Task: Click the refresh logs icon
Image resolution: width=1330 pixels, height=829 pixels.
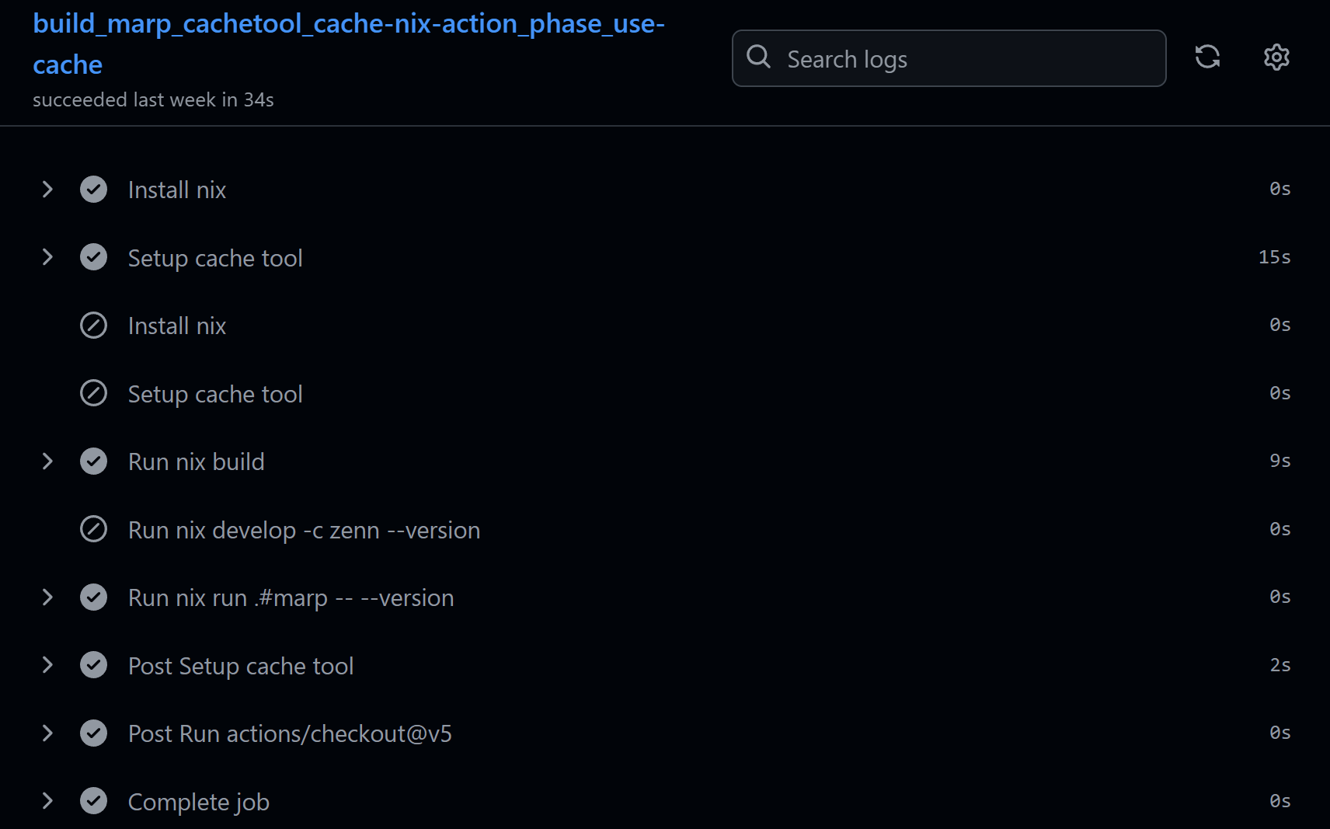Action: tap(1208, 57)
